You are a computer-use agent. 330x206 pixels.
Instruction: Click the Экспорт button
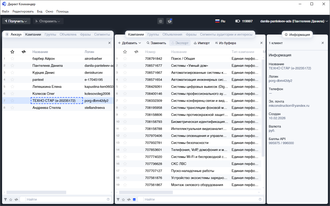click(180, 43)
